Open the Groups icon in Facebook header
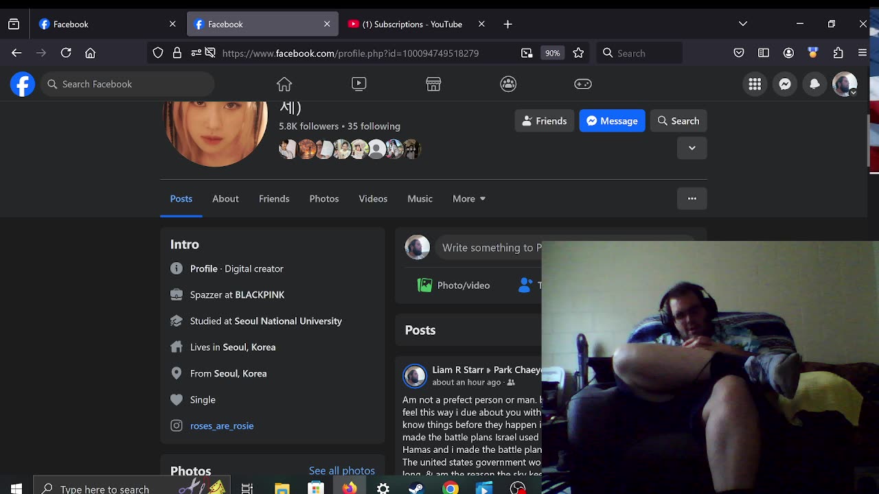This screenshot has height=494, width=879. pyautogui.click(x=508, y=84)
